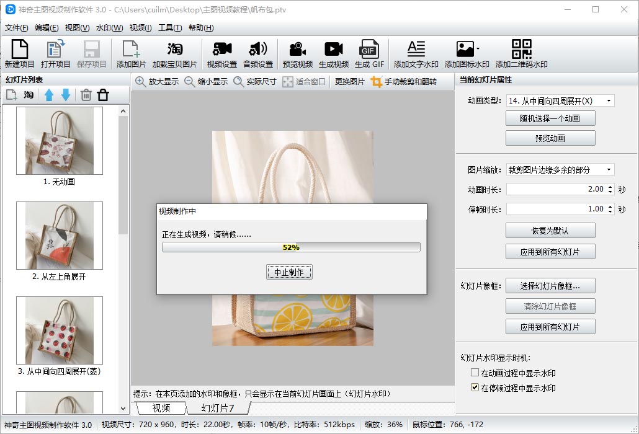Delete slide using gray trash icon

coord(86,95)
